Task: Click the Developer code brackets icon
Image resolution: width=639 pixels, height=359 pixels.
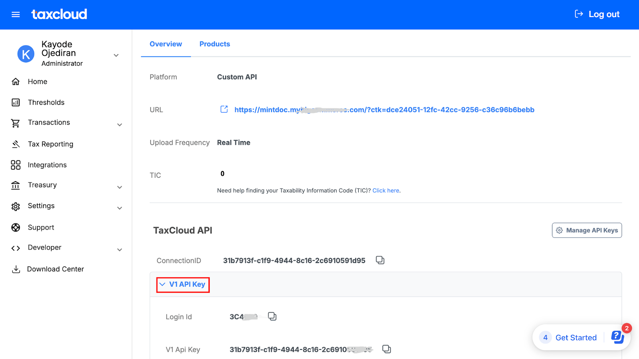Action: [16, 248]
